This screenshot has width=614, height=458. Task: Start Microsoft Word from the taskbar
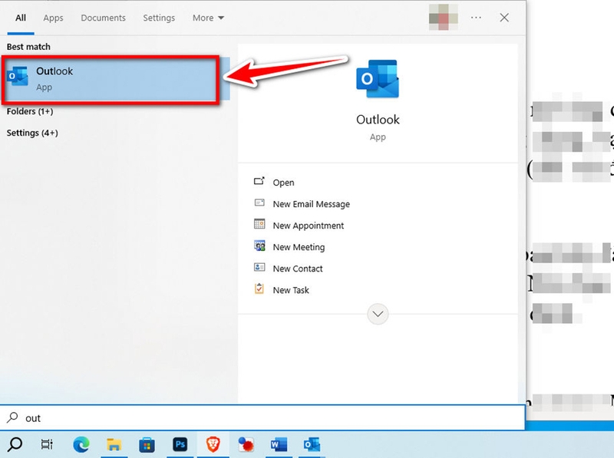tap(278, 445)
